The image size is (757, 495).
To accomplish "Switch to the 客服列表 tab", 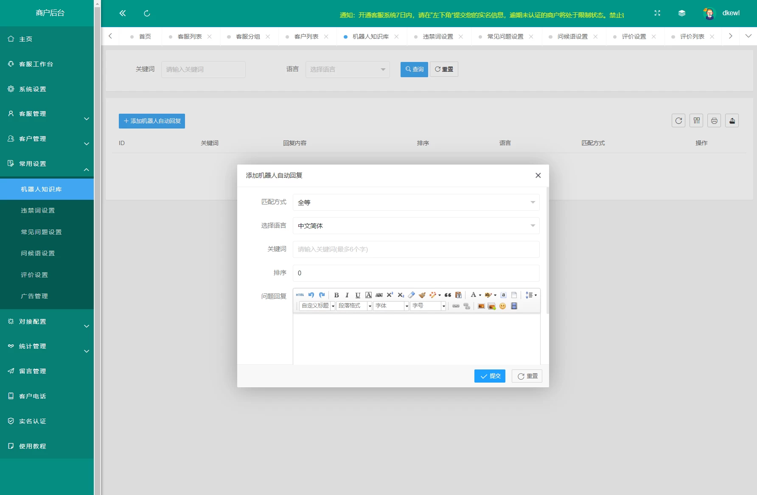I will tap(190, 36).
